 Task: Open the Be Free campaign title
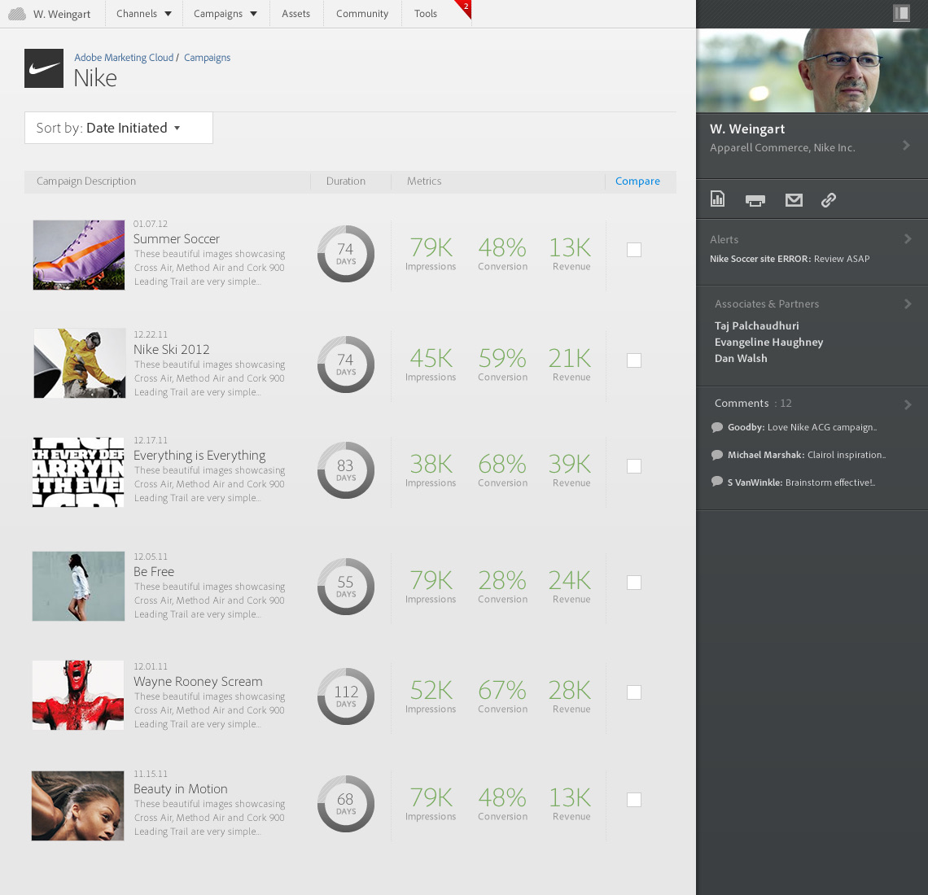154,571
